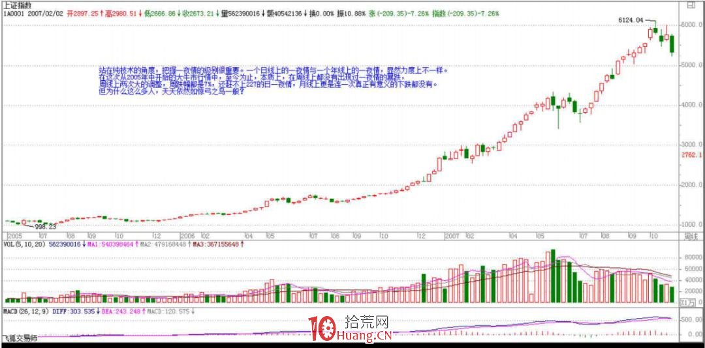
Task: Click the 2006 year marker on time axis
Action: coord(187,236)
